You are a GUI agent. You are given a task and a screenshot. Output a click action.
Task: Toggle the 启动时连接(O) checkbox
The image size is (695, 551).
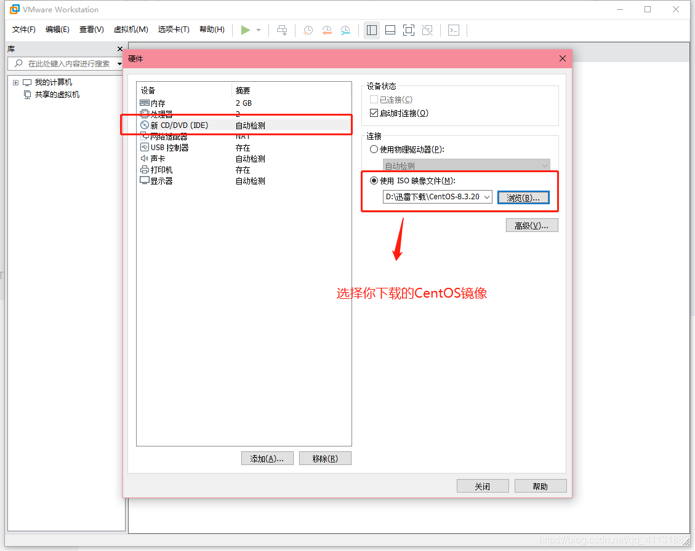tap(374, 113)
